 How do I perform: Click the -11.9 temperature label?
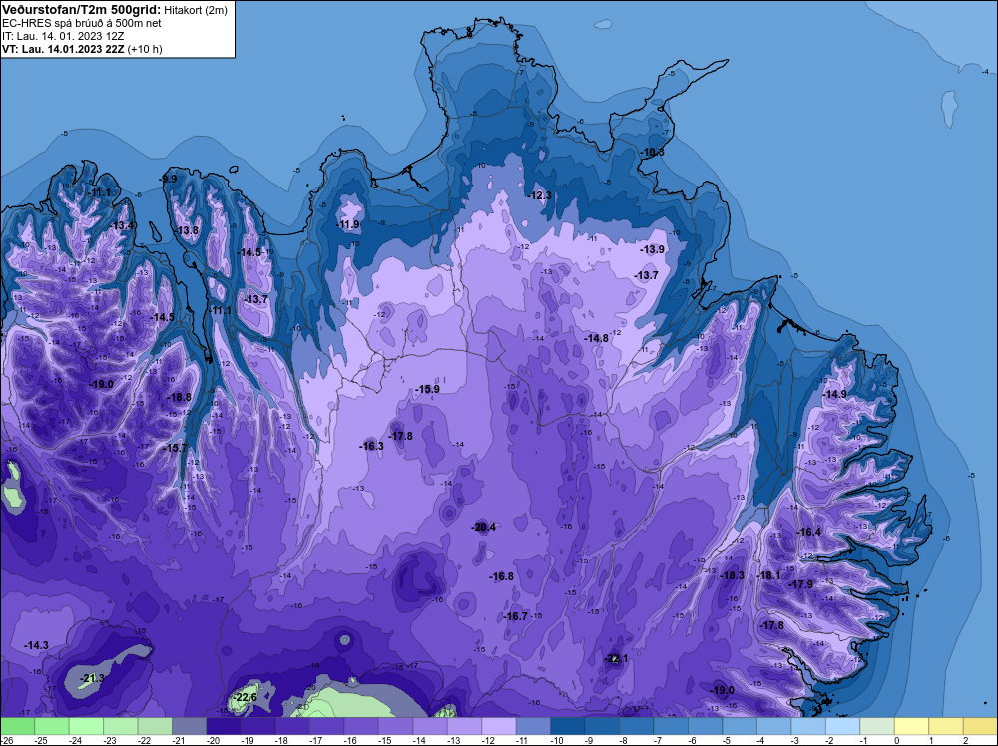click(348, 224)
